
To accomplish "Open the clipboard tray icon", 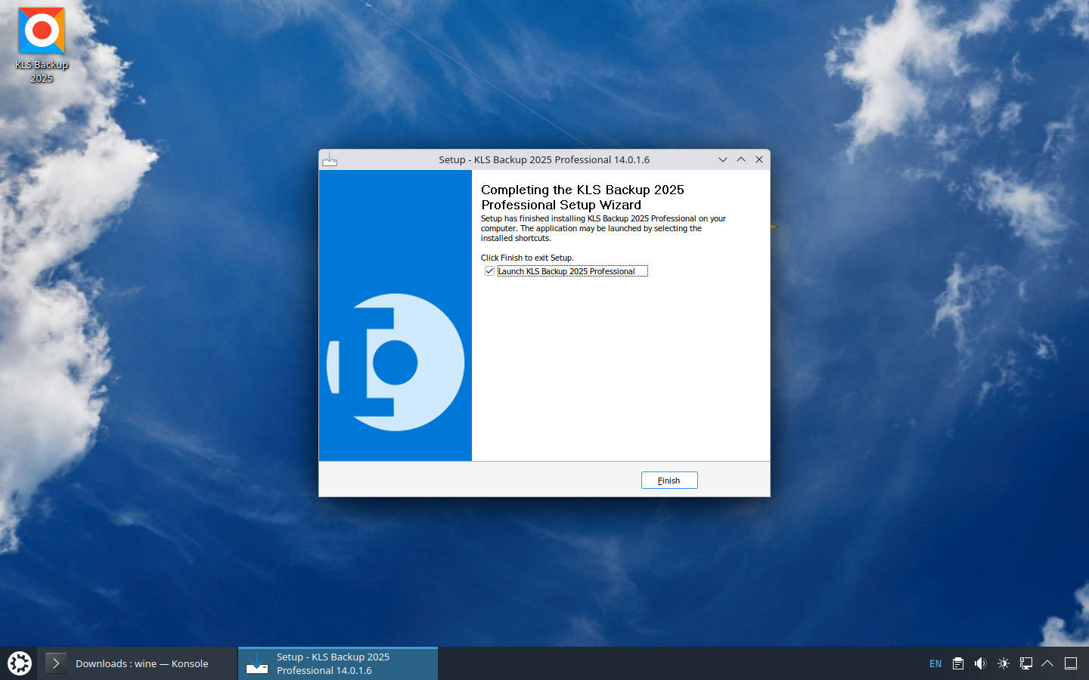I will (958, 663).
